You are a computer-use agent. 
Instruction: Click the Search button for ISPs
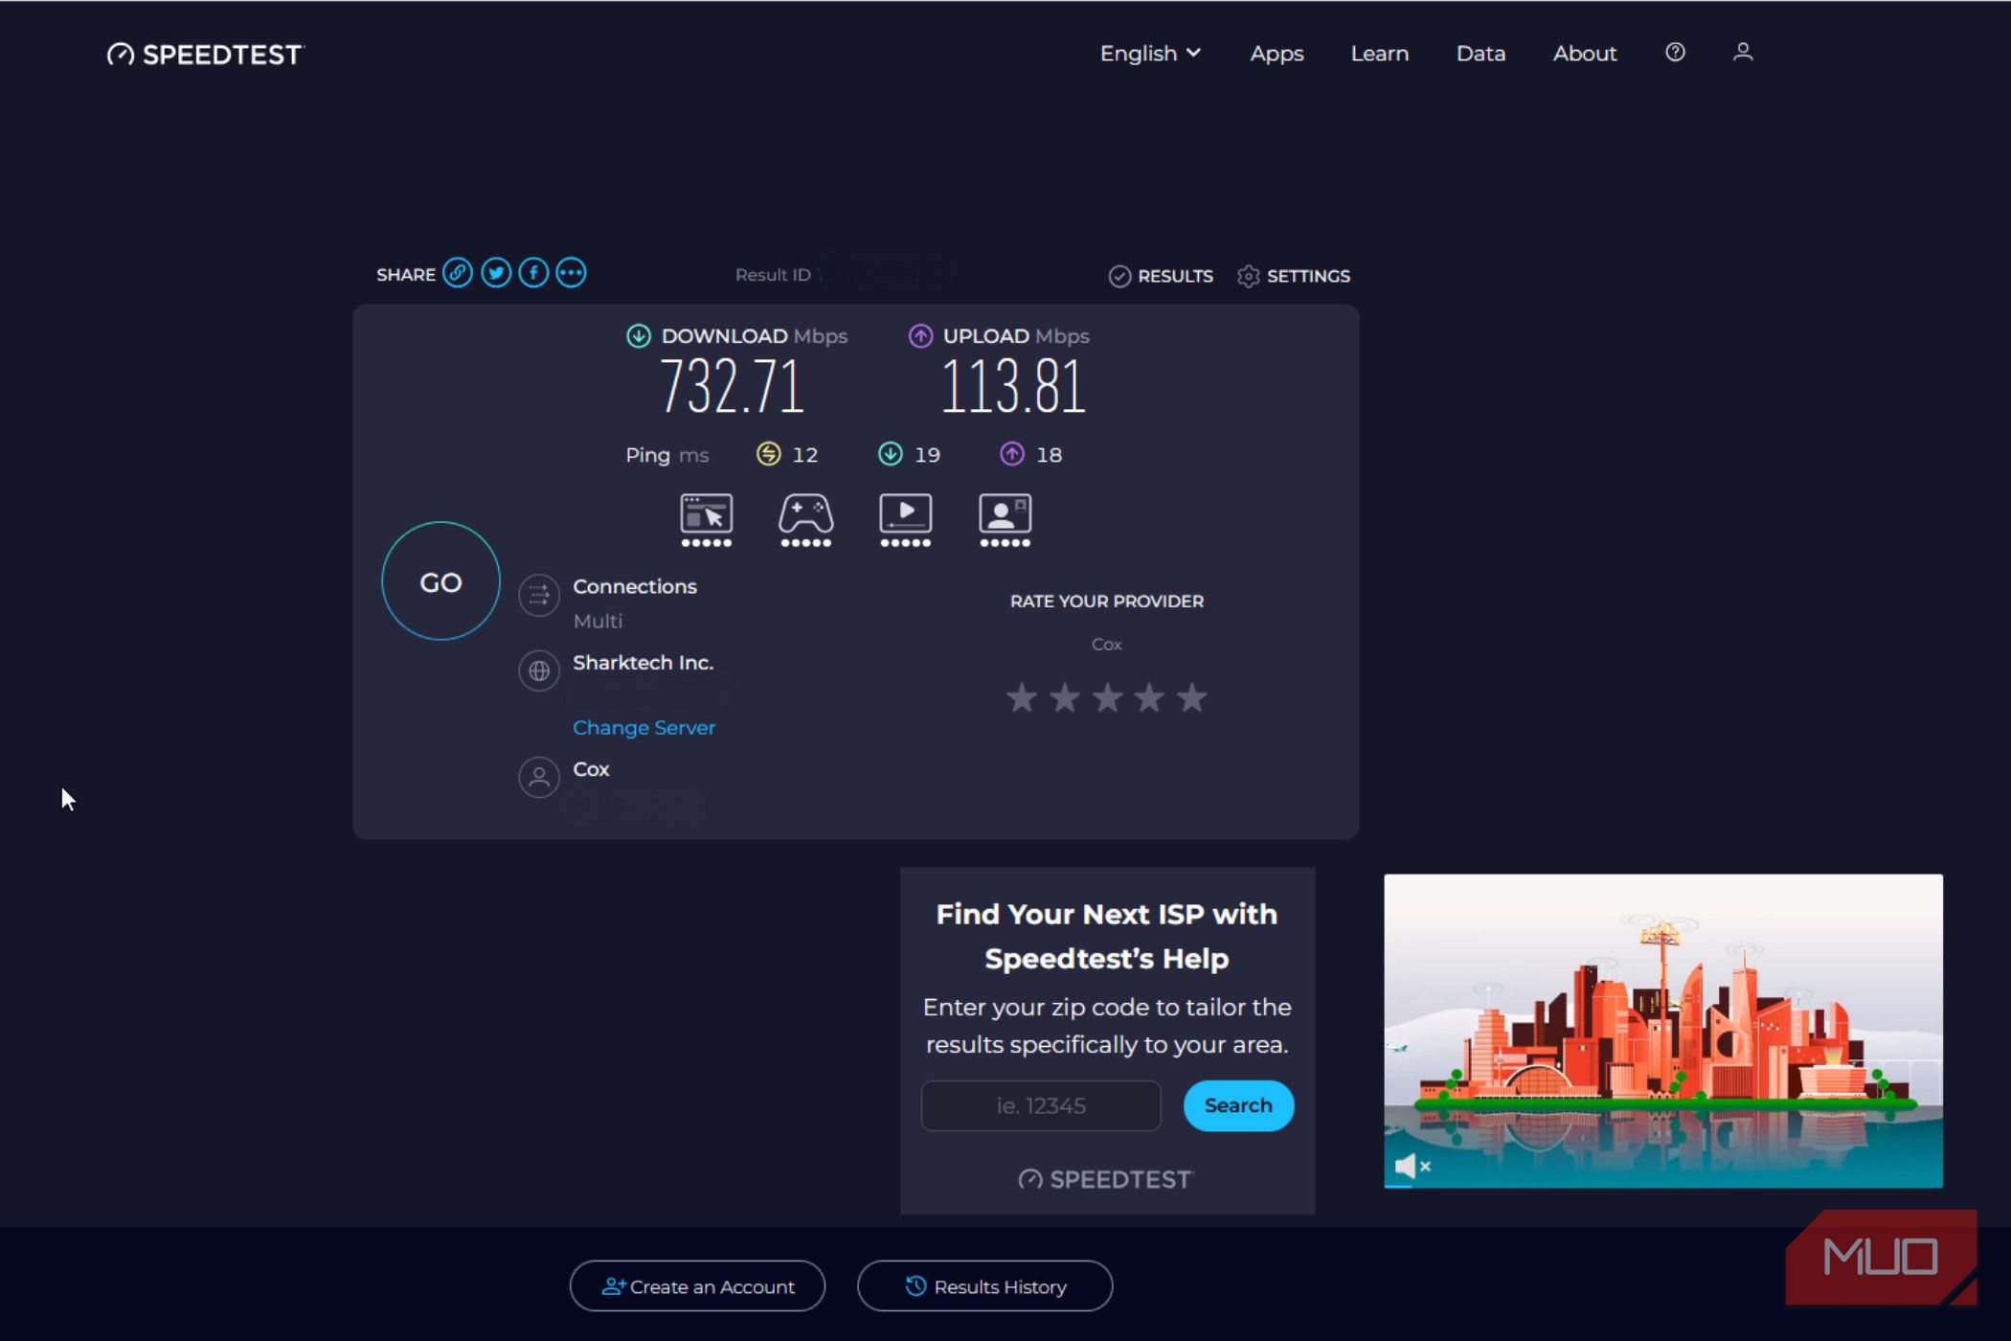click(1238, 1105)
